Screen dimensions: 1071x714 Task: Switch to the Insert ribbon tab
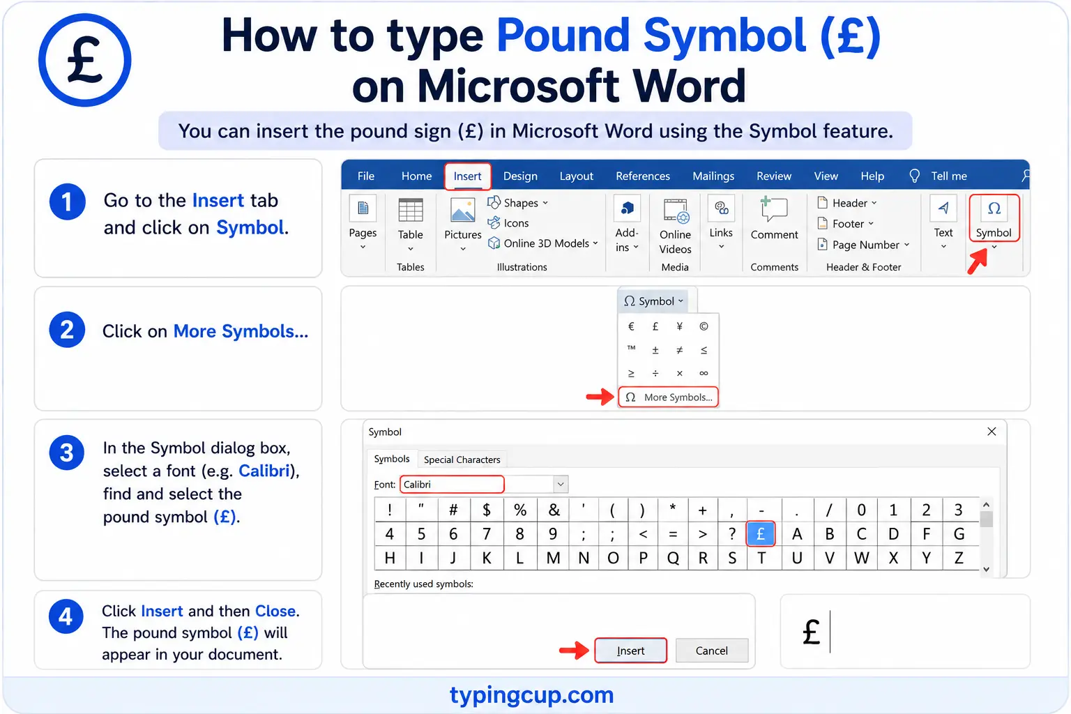coord(467,176)
